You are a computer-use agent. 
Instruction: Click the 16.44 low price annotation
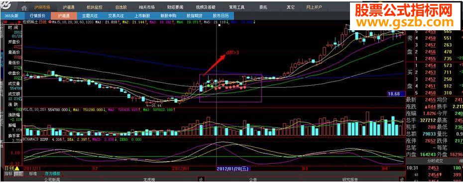pos(154,105)
